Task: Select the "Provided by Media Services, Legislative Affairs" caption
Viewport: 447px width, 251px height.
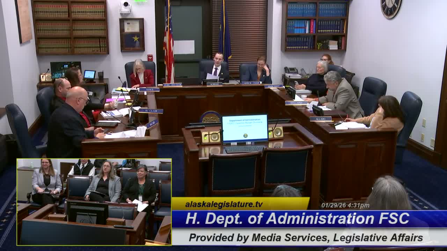Action: 306,238
